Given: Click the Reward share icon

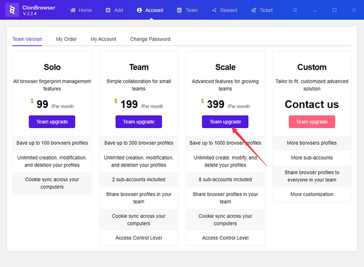Looking at the screenshot, I should 214,10.
